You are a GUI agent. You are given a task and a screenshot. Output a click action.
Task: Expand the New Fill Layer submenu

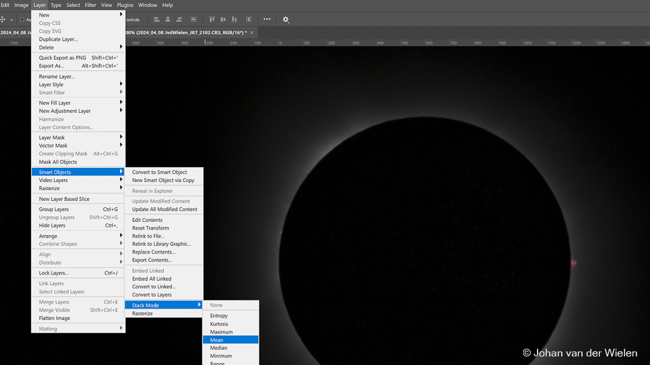tap(78, 103)
